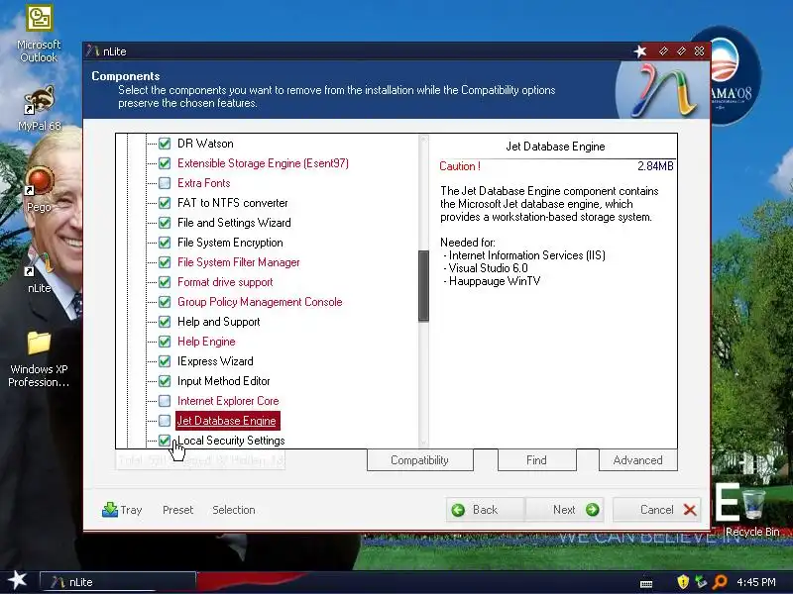Open the MyPal 68 desktop shortcut
This screenshot has height=594, width=793.
point(39,108)
